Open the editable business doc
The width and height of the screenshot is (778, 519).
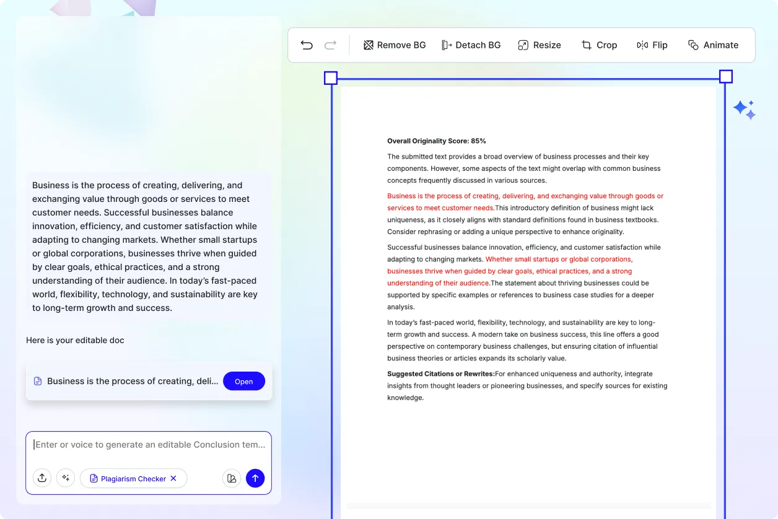(x=244, y=381)
